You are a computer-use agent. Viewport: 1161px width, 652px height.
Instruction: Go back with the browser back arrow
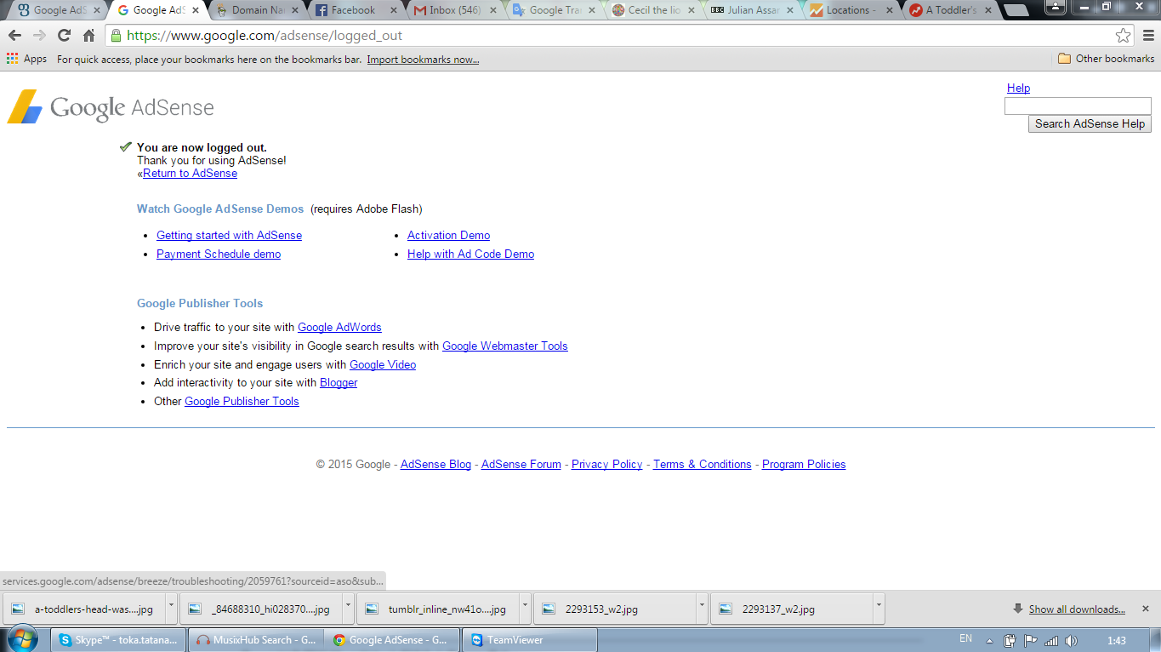[x=14, y=36]
